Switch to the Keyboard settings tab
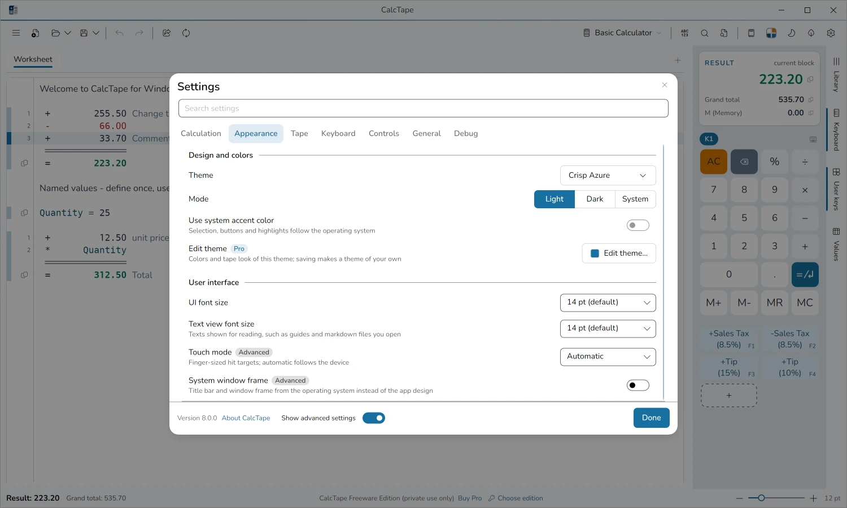The height and width of the screenshot is (508, 847). (x=338, y=134)
